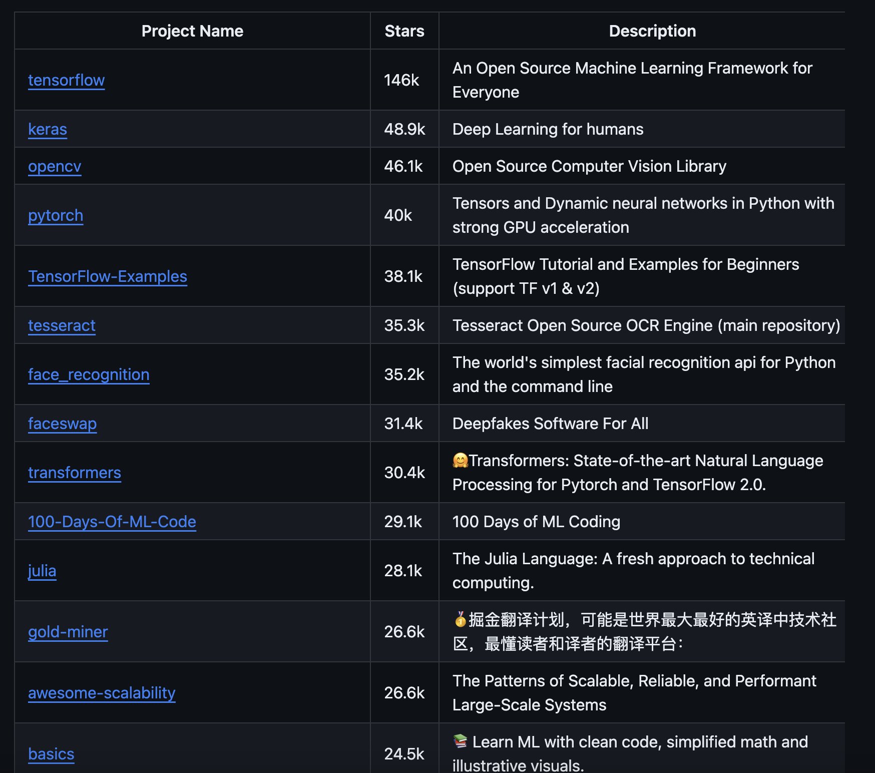The width and height of the screenshot is (875, 773).
Task: Click '100 Days of ML Coding' description
Action: [x=536, y=522]
